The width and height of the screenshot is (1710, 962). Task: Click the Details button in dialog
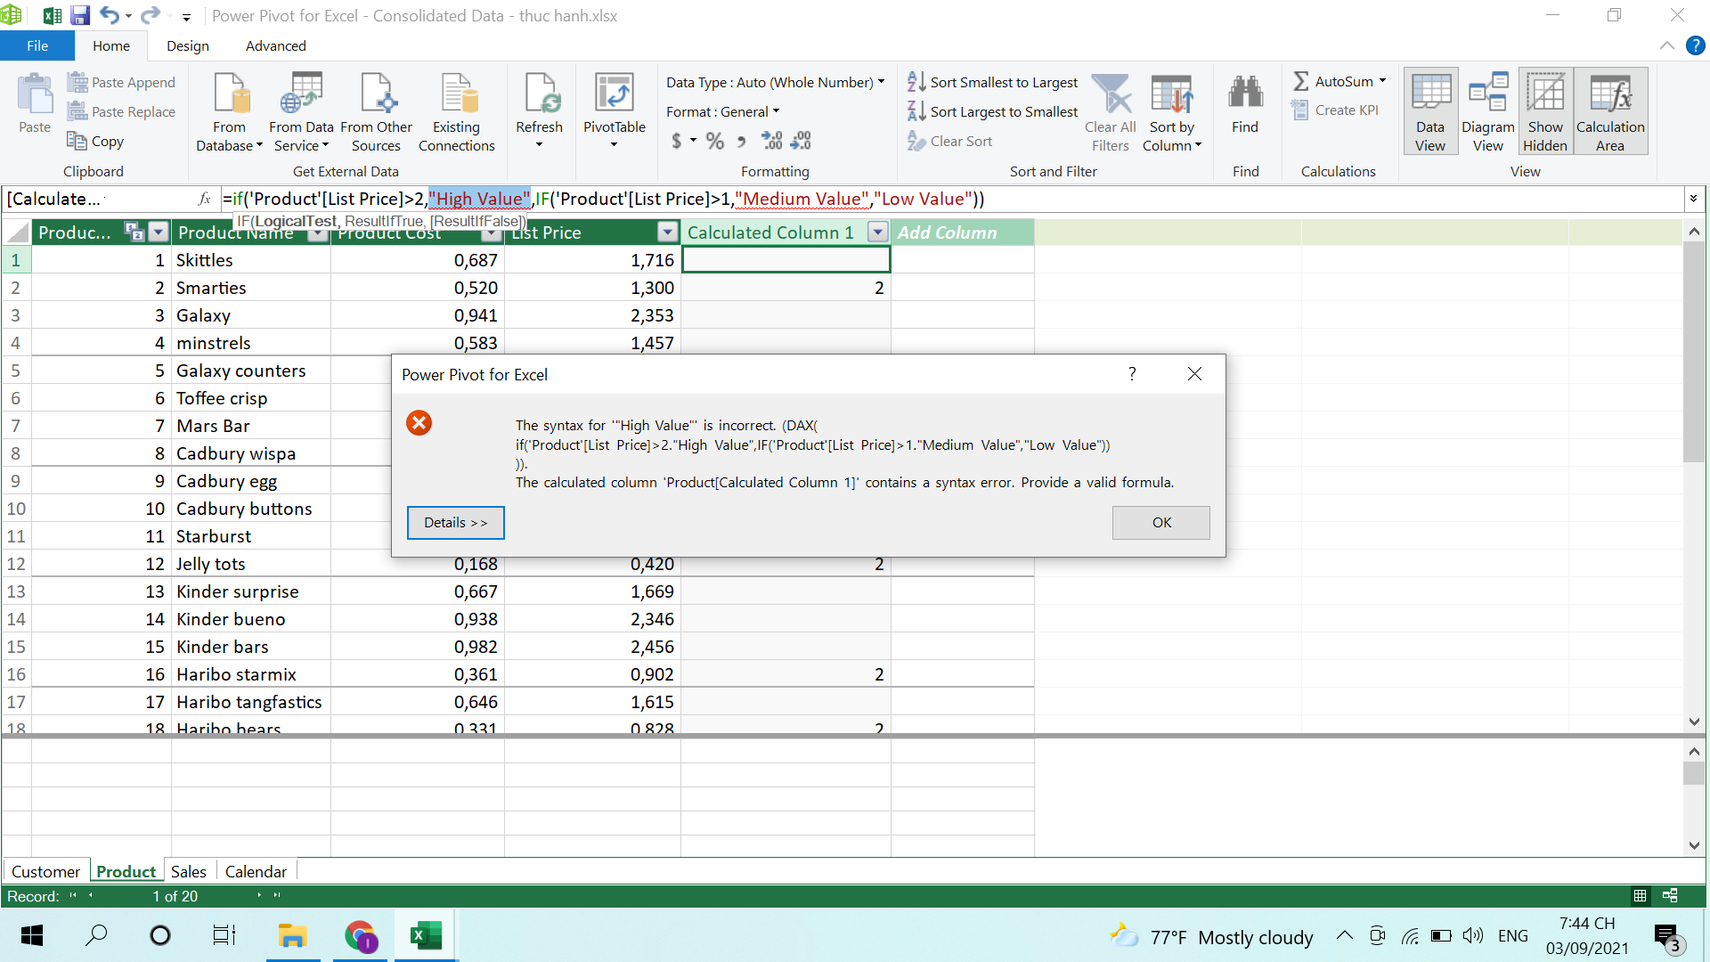(x=455, y=523)
